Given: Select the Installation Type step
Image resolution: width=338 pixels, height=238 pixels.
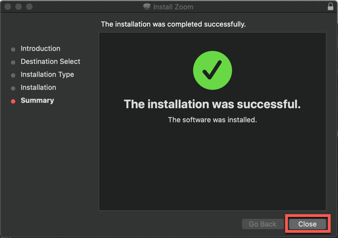Looking at the screenshot, I should pos(47,74).
